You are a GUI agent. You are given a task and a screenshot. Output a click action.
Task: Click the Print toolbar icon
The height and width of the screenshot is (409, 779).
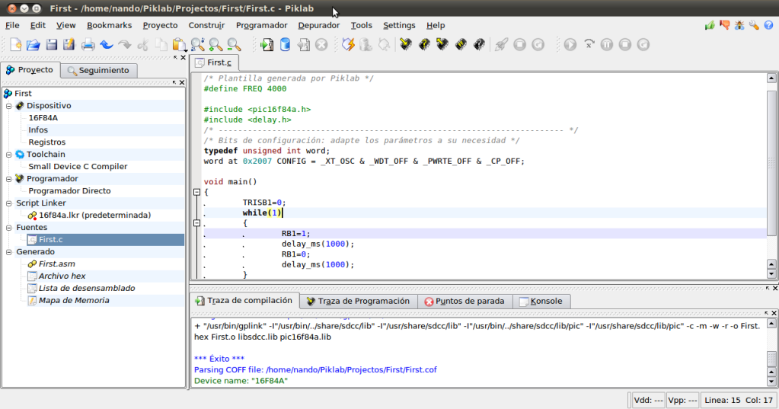(x=88, y=45)
